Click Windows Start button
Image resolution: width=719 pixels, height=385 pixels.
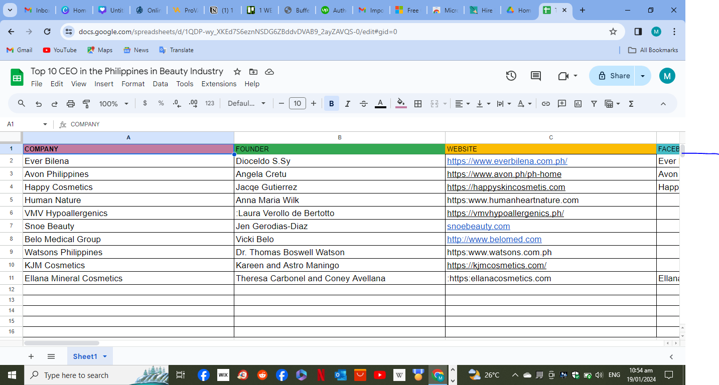pyautogui.click(x=12, y=375)
